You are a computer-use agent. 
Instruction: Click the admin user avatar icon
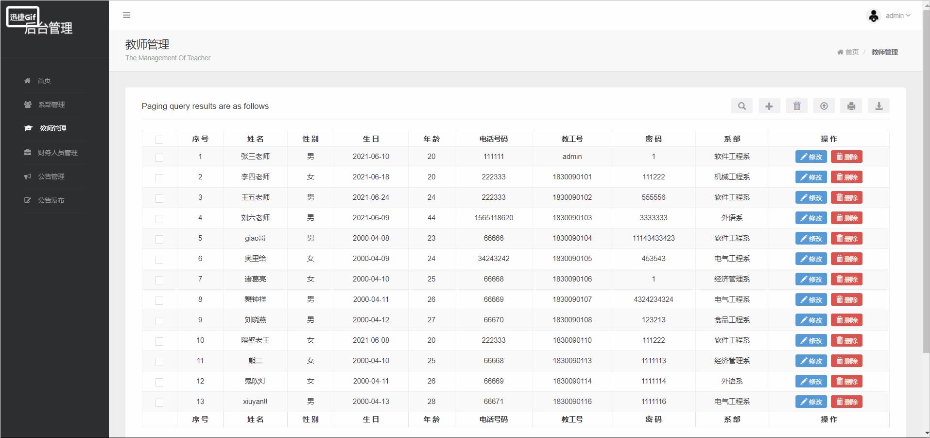pos(874,16)
